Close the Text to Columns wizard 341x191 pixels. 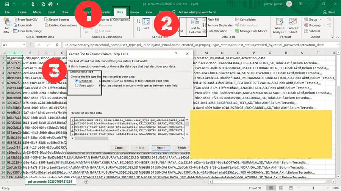pos(187,54)
